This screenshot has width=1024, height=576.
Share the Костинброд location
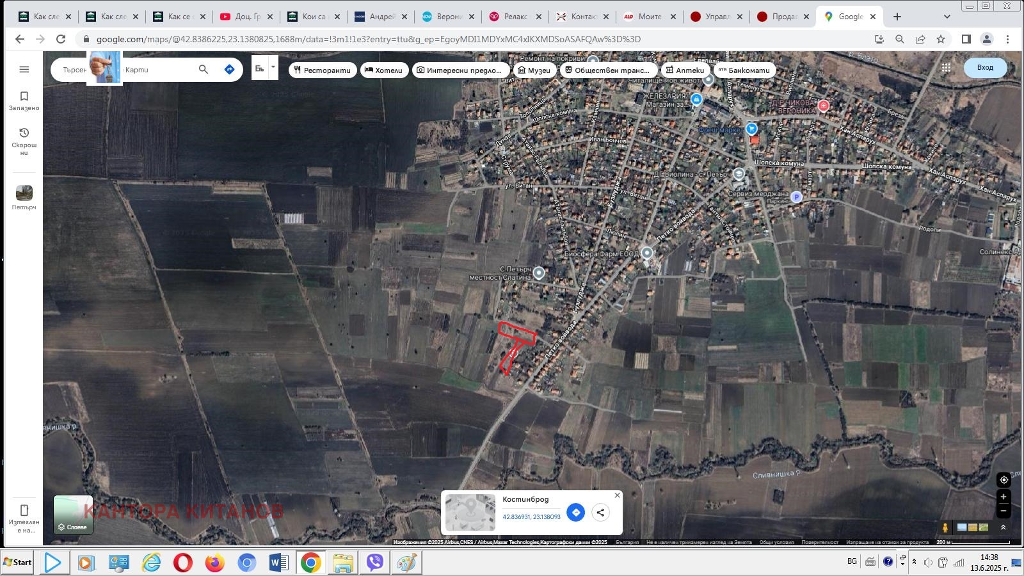point(600,512)
